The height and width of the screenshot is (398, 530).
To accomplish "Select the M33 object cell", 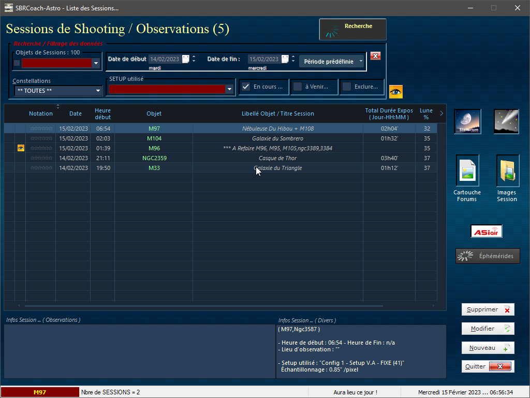I will (154, 168).
